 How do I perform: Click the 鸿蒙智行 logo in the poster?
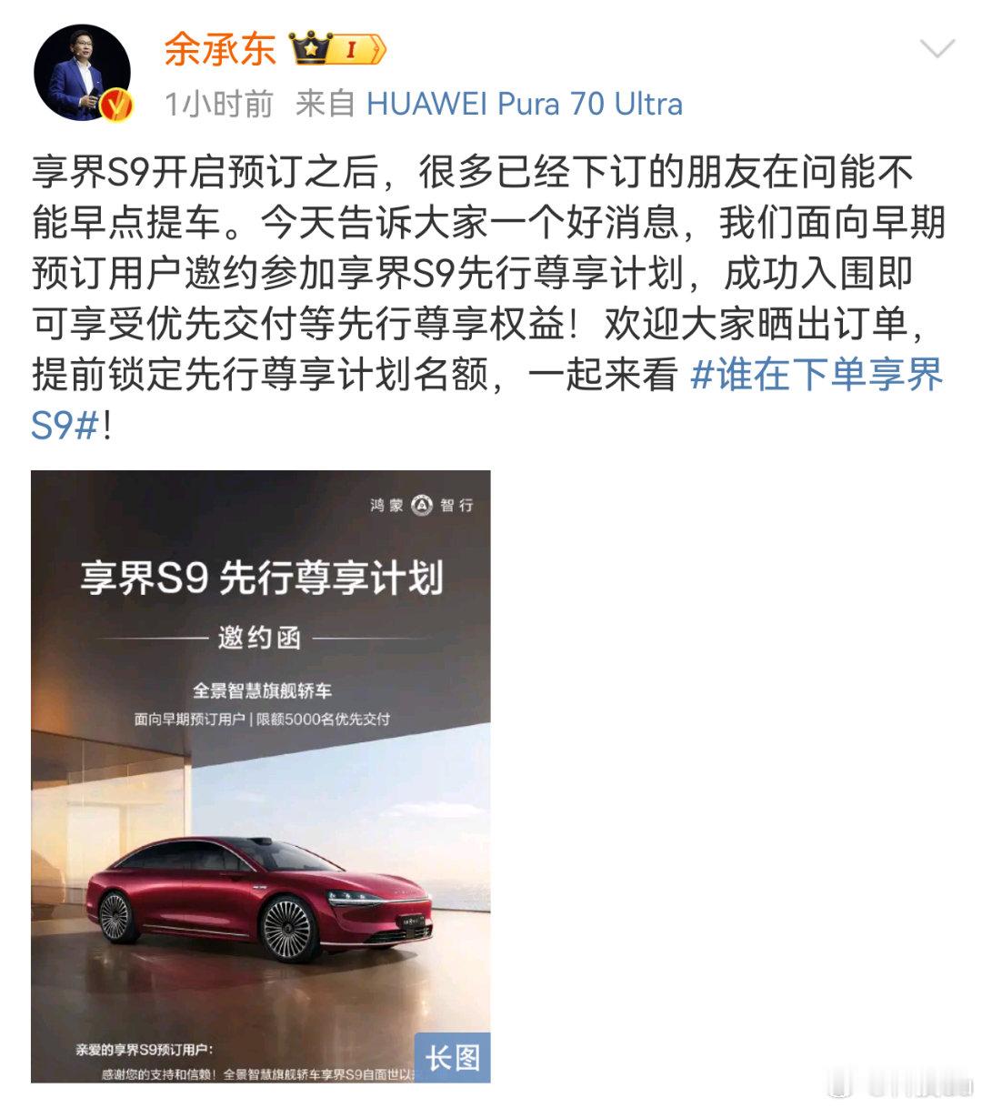[421, 505]
